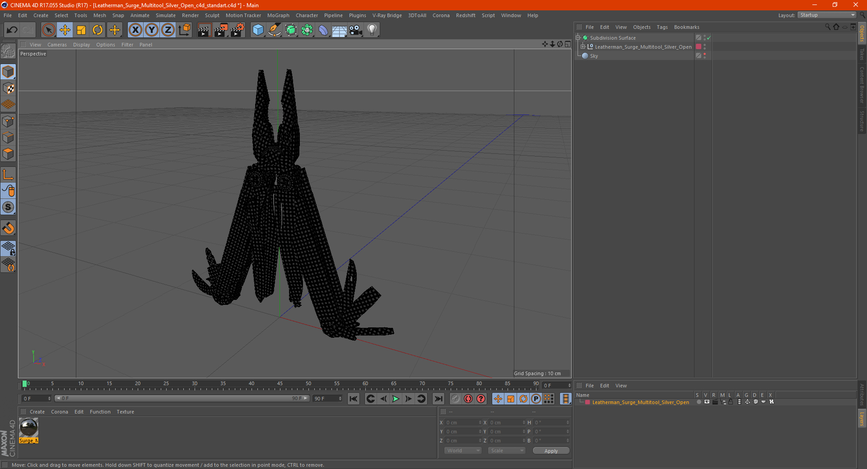The image size is (867, 469).
Task: Activate the Rotate tool
Action: (98, 30)
